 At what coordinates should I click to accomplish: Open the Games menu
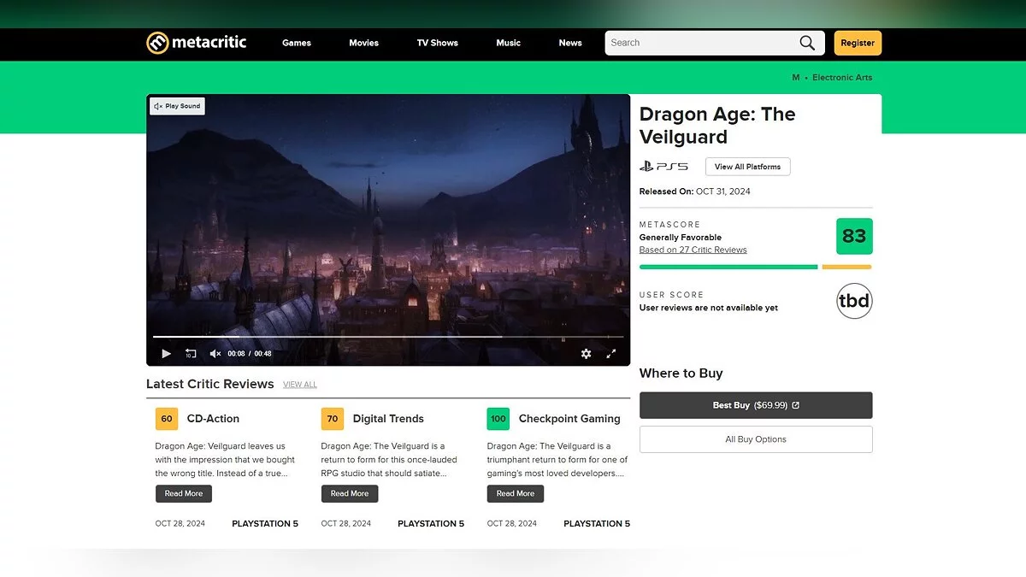pos(297,43)
